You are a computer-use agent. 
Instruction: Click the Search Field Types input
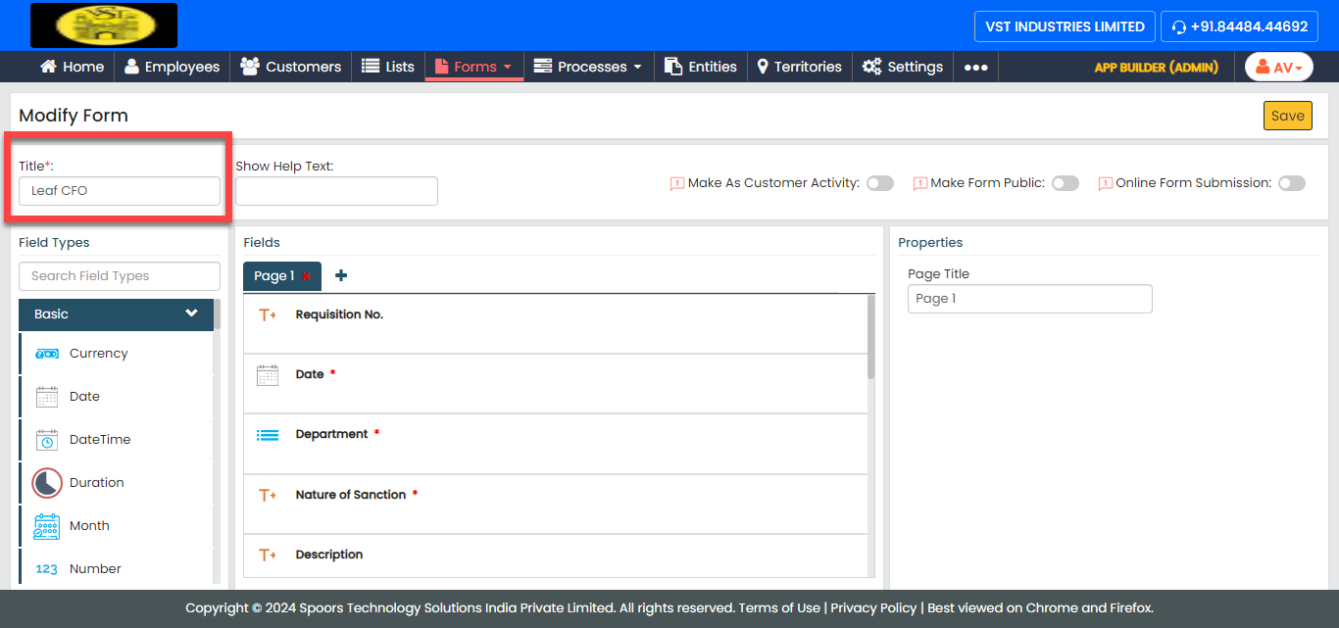click(x=120, y=276)
